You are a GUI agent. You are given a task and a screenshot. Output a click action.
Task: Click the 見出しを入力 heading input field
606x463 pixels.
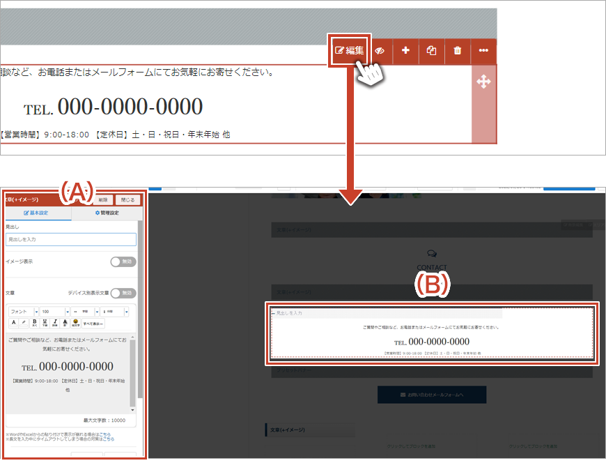point(70,239)
